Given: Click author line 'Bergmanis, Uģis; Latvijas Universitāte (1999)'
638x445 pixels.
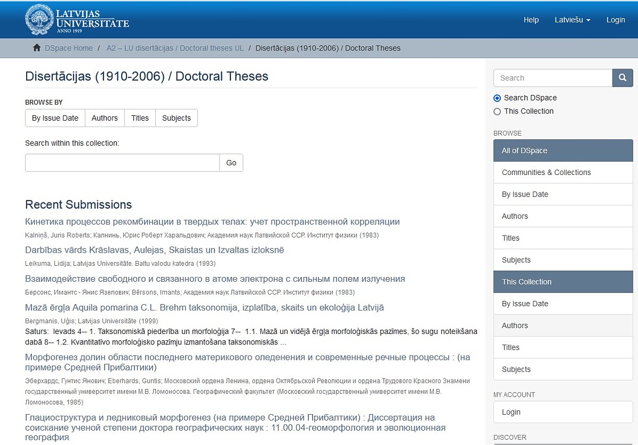Looking at the screenshot, I should pos(91,321).
